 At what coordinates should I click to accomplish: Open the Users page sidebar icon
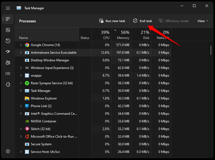point(8,63)
